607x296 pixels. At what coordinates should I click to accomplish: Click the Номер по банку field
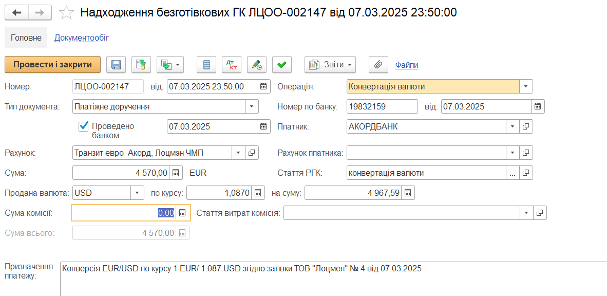point(383,106)
